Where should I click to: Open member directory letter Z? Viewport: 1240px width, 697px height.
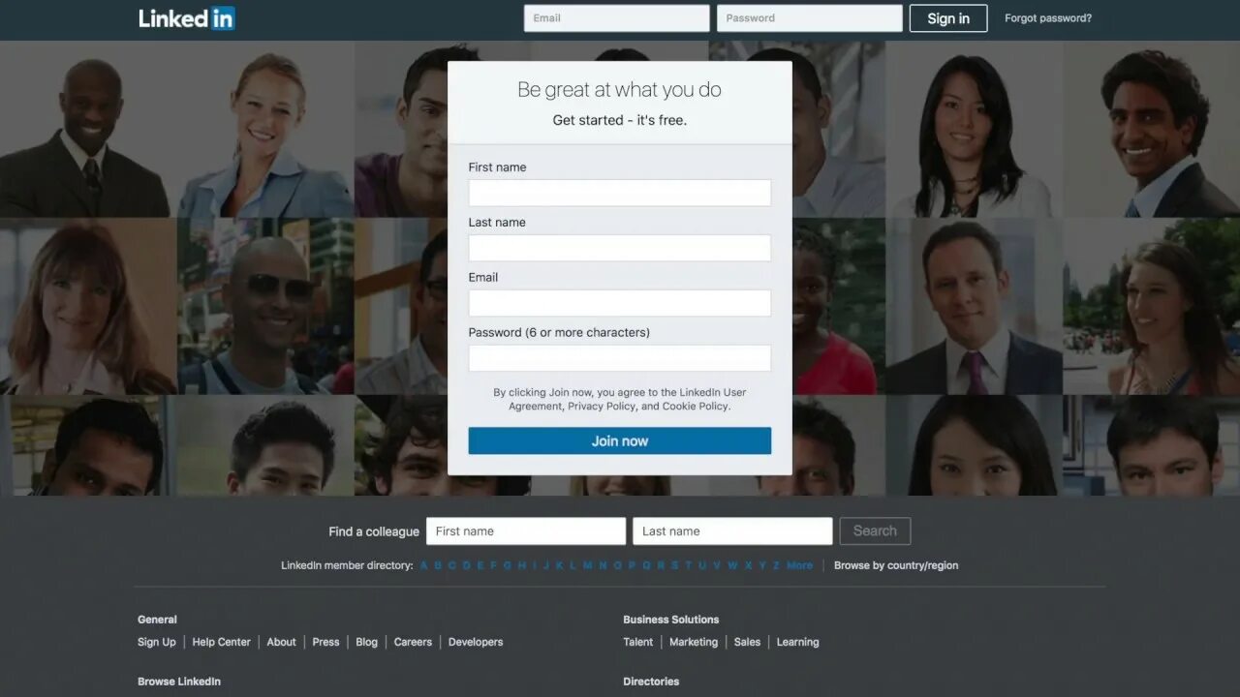coord(776,565)
